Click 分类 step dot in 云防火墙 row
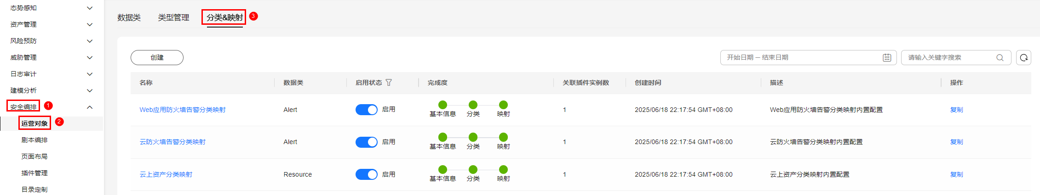 [x=473, y=137]
